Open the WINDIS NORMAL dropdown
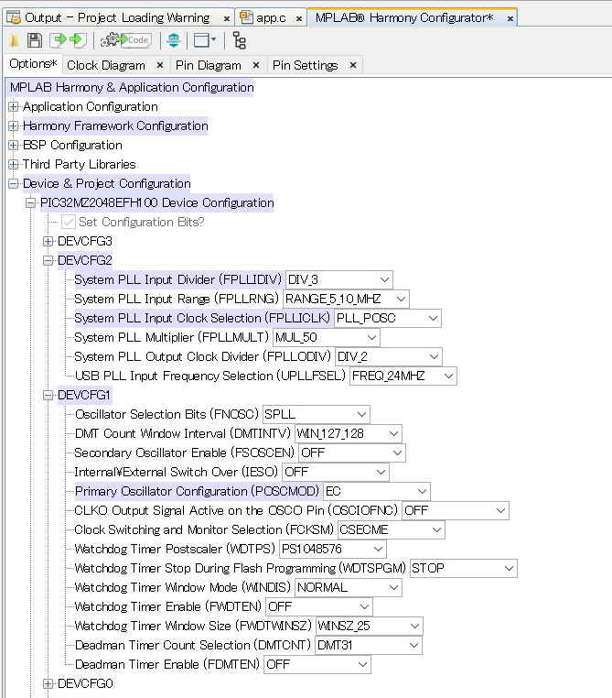The width and height of the screenshot is (612, 698). pos(349,587)
